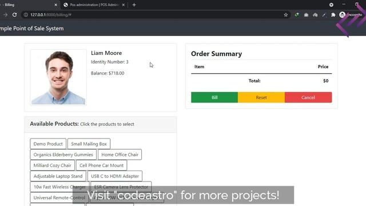This screenshot has height=206, width=366.
Task: Click the red Cancel button
Action: [x=308, y=97]
